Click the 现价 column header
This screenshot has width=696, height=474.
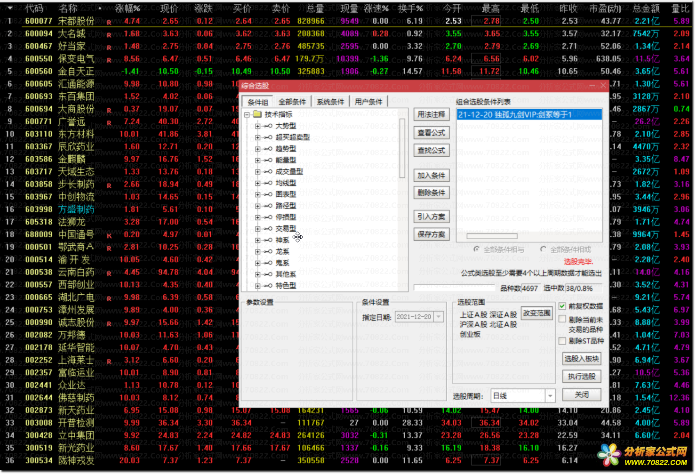tap(169, 8)
